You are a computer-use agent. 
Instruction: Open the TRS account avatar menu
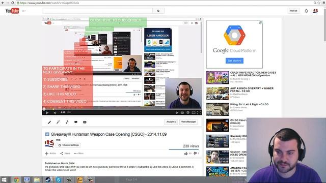(x=315, y=11)
